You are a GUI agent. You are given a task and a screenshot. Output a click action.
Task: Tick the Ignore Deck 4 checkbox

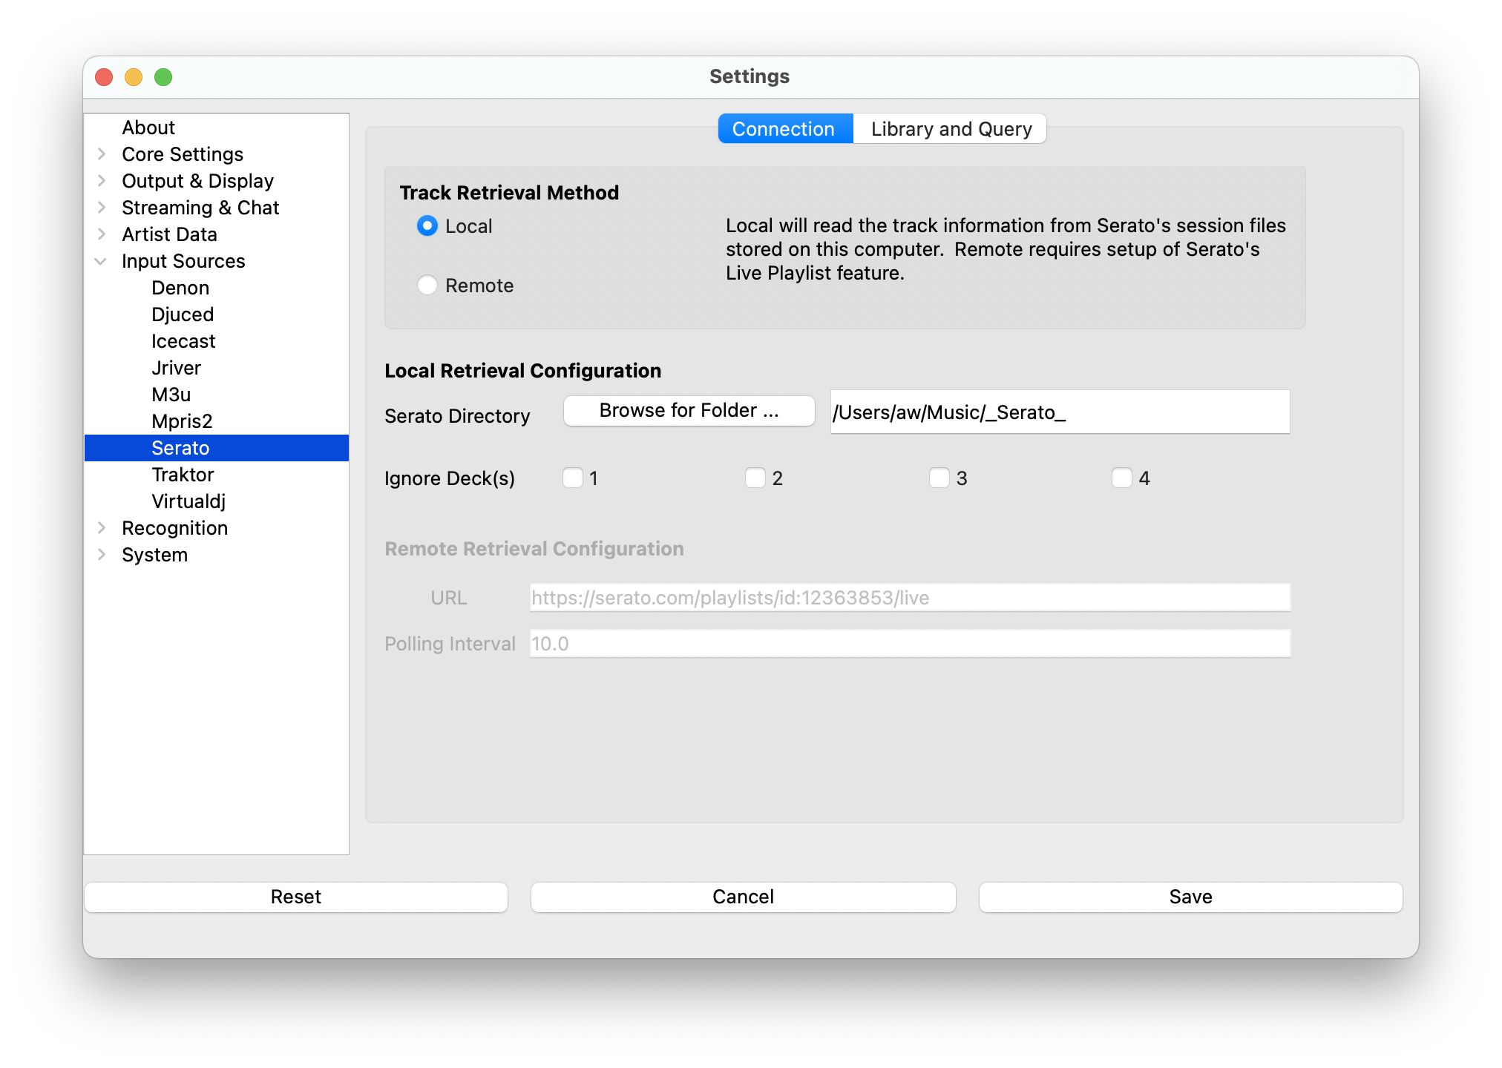pyautogui.click(x=1122, y=478)
